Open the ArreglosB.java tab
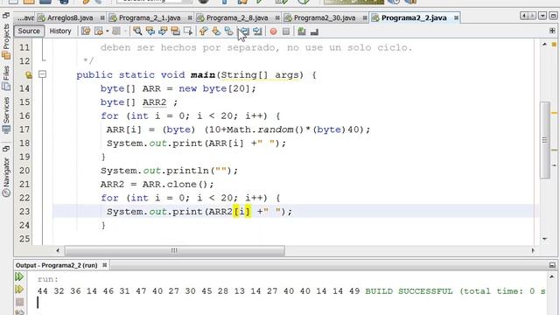Viewport: 560px width, 315px height. 70,17
